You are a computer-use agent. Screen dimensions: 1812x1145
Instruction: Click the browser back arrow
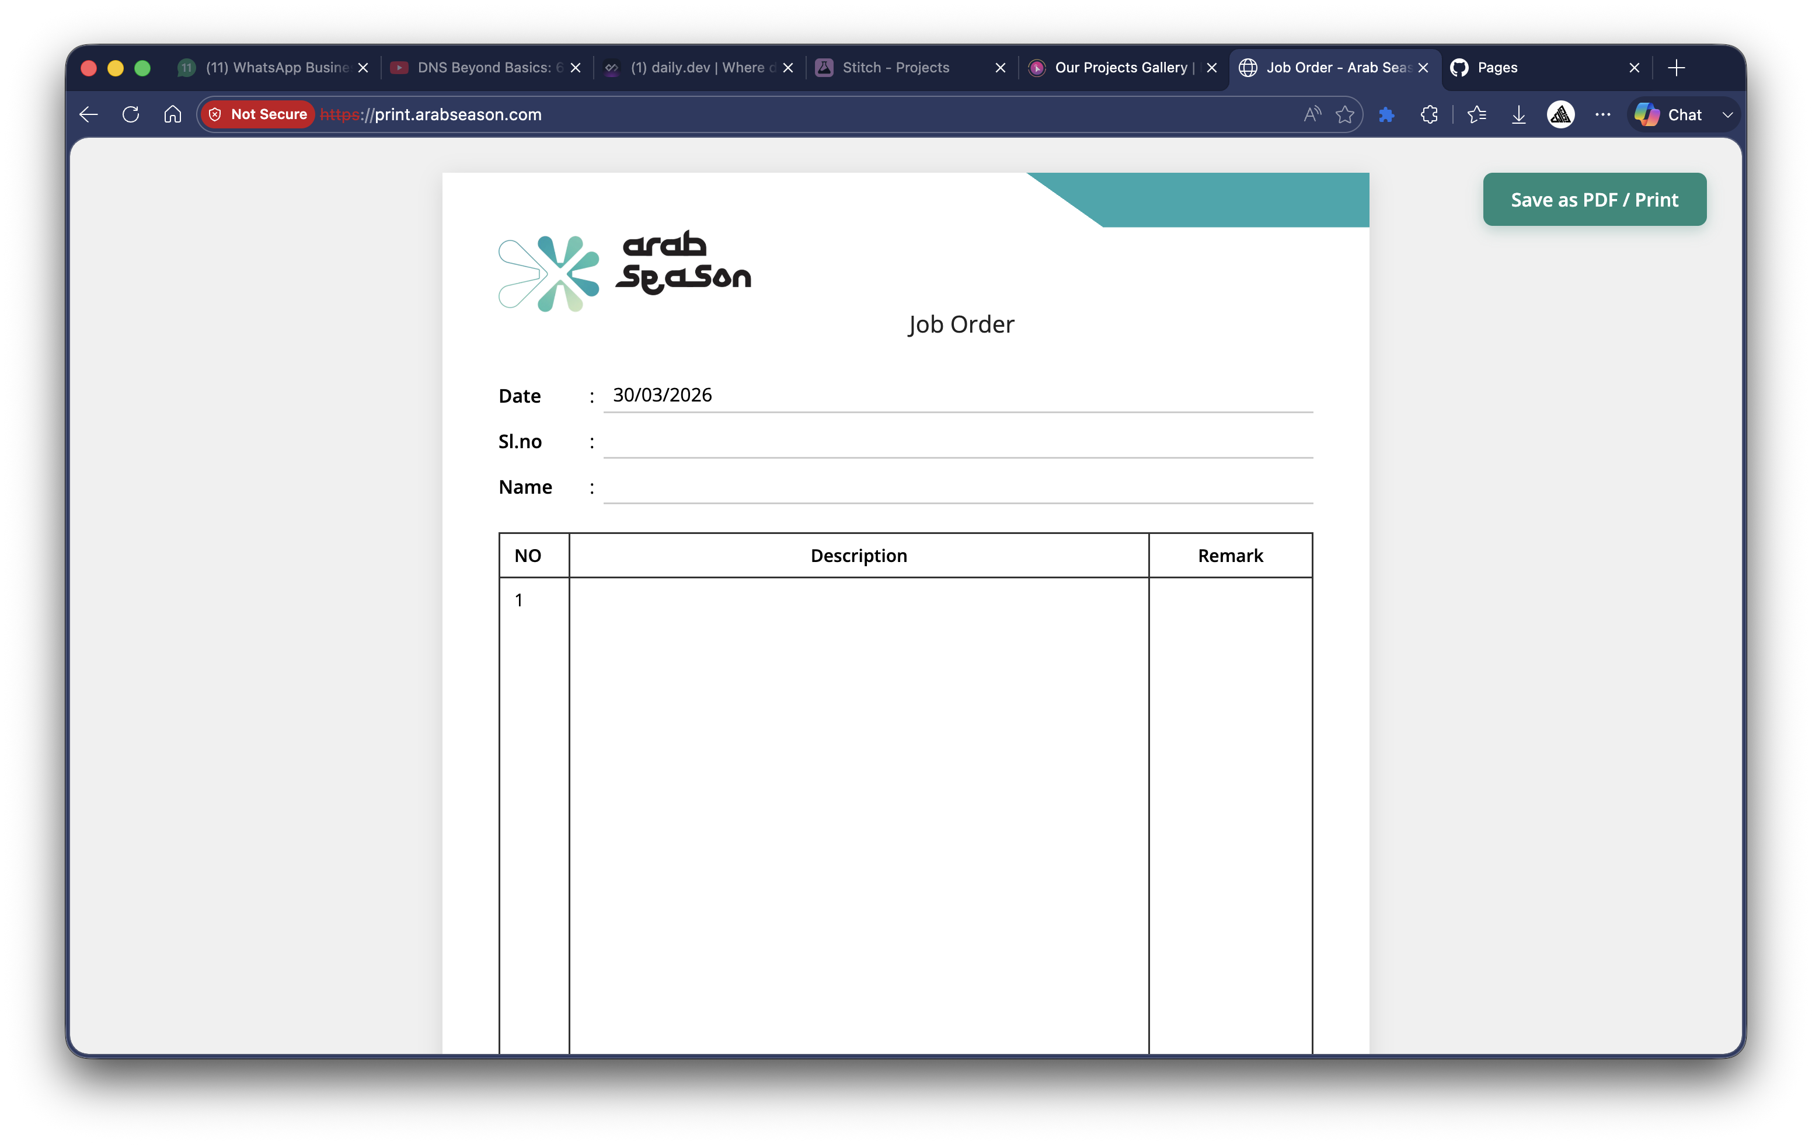pyautogui.click(x=89, y=114)
